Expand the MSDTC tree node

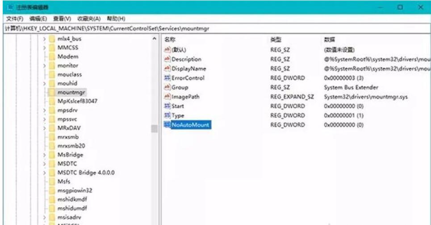pyautogui.click(x=44, y=164)
